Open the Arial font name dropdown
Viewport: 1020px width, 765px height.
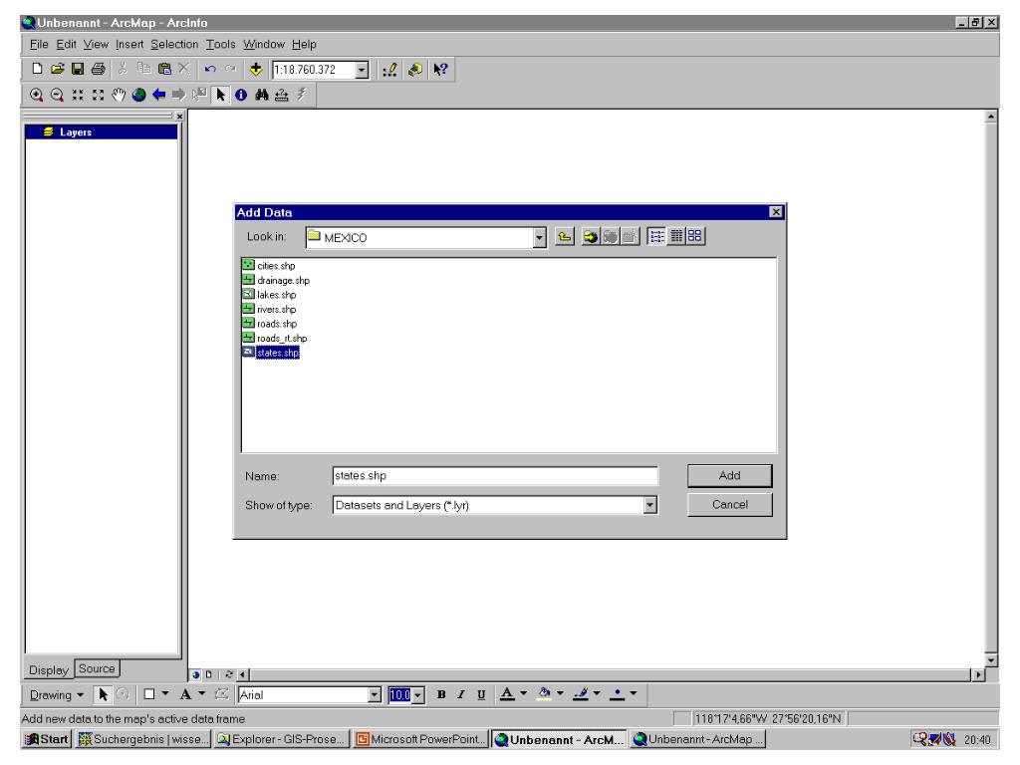(x=375, y=694)
